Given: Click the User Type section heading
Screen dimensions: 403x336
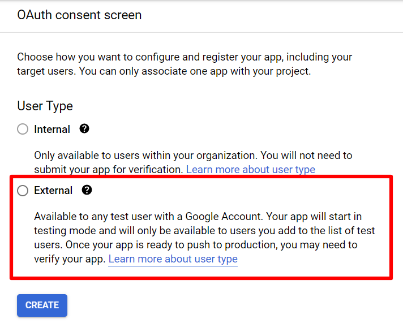Looking at the screenshot, I should 45,106.
